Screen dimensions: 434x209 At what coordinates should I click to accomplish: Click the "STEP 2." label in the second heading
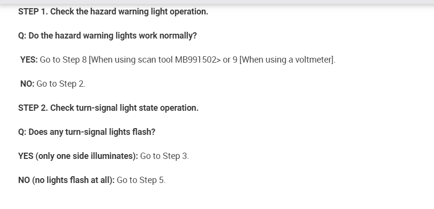pos(33,108)
